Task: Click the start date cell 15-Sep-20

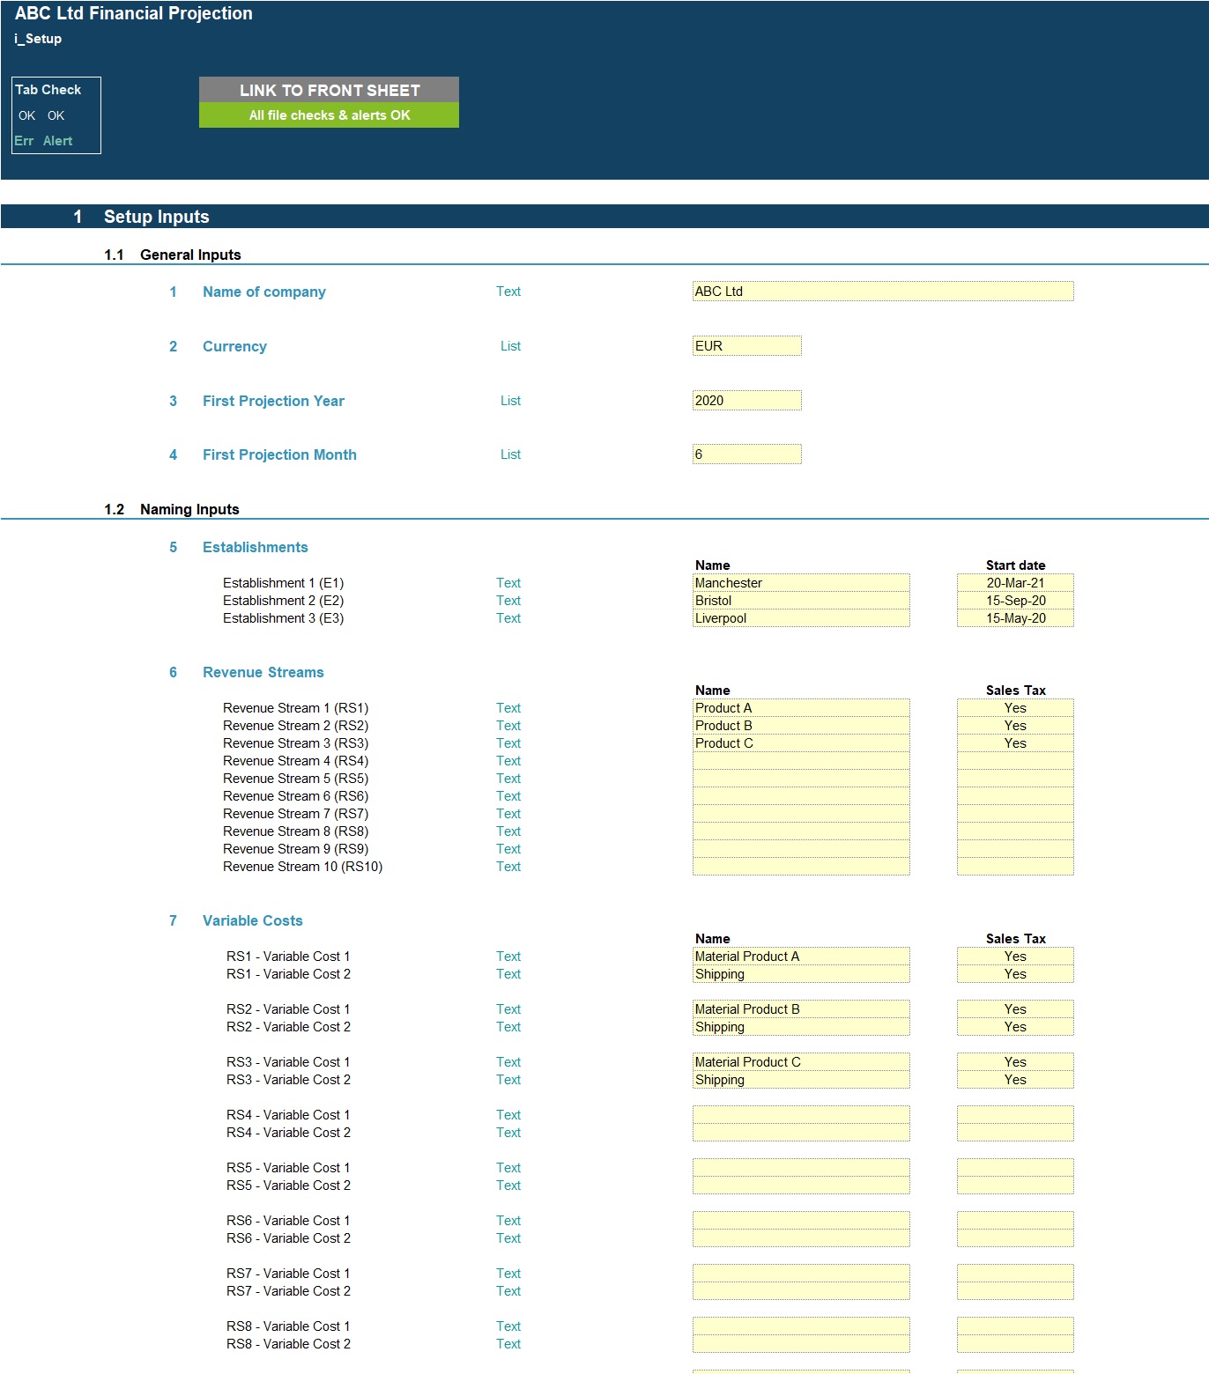Action: tap(1015, 601)
